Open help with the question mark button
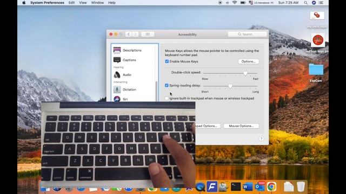Screen dimensions: 346x194 click(261, 139)
